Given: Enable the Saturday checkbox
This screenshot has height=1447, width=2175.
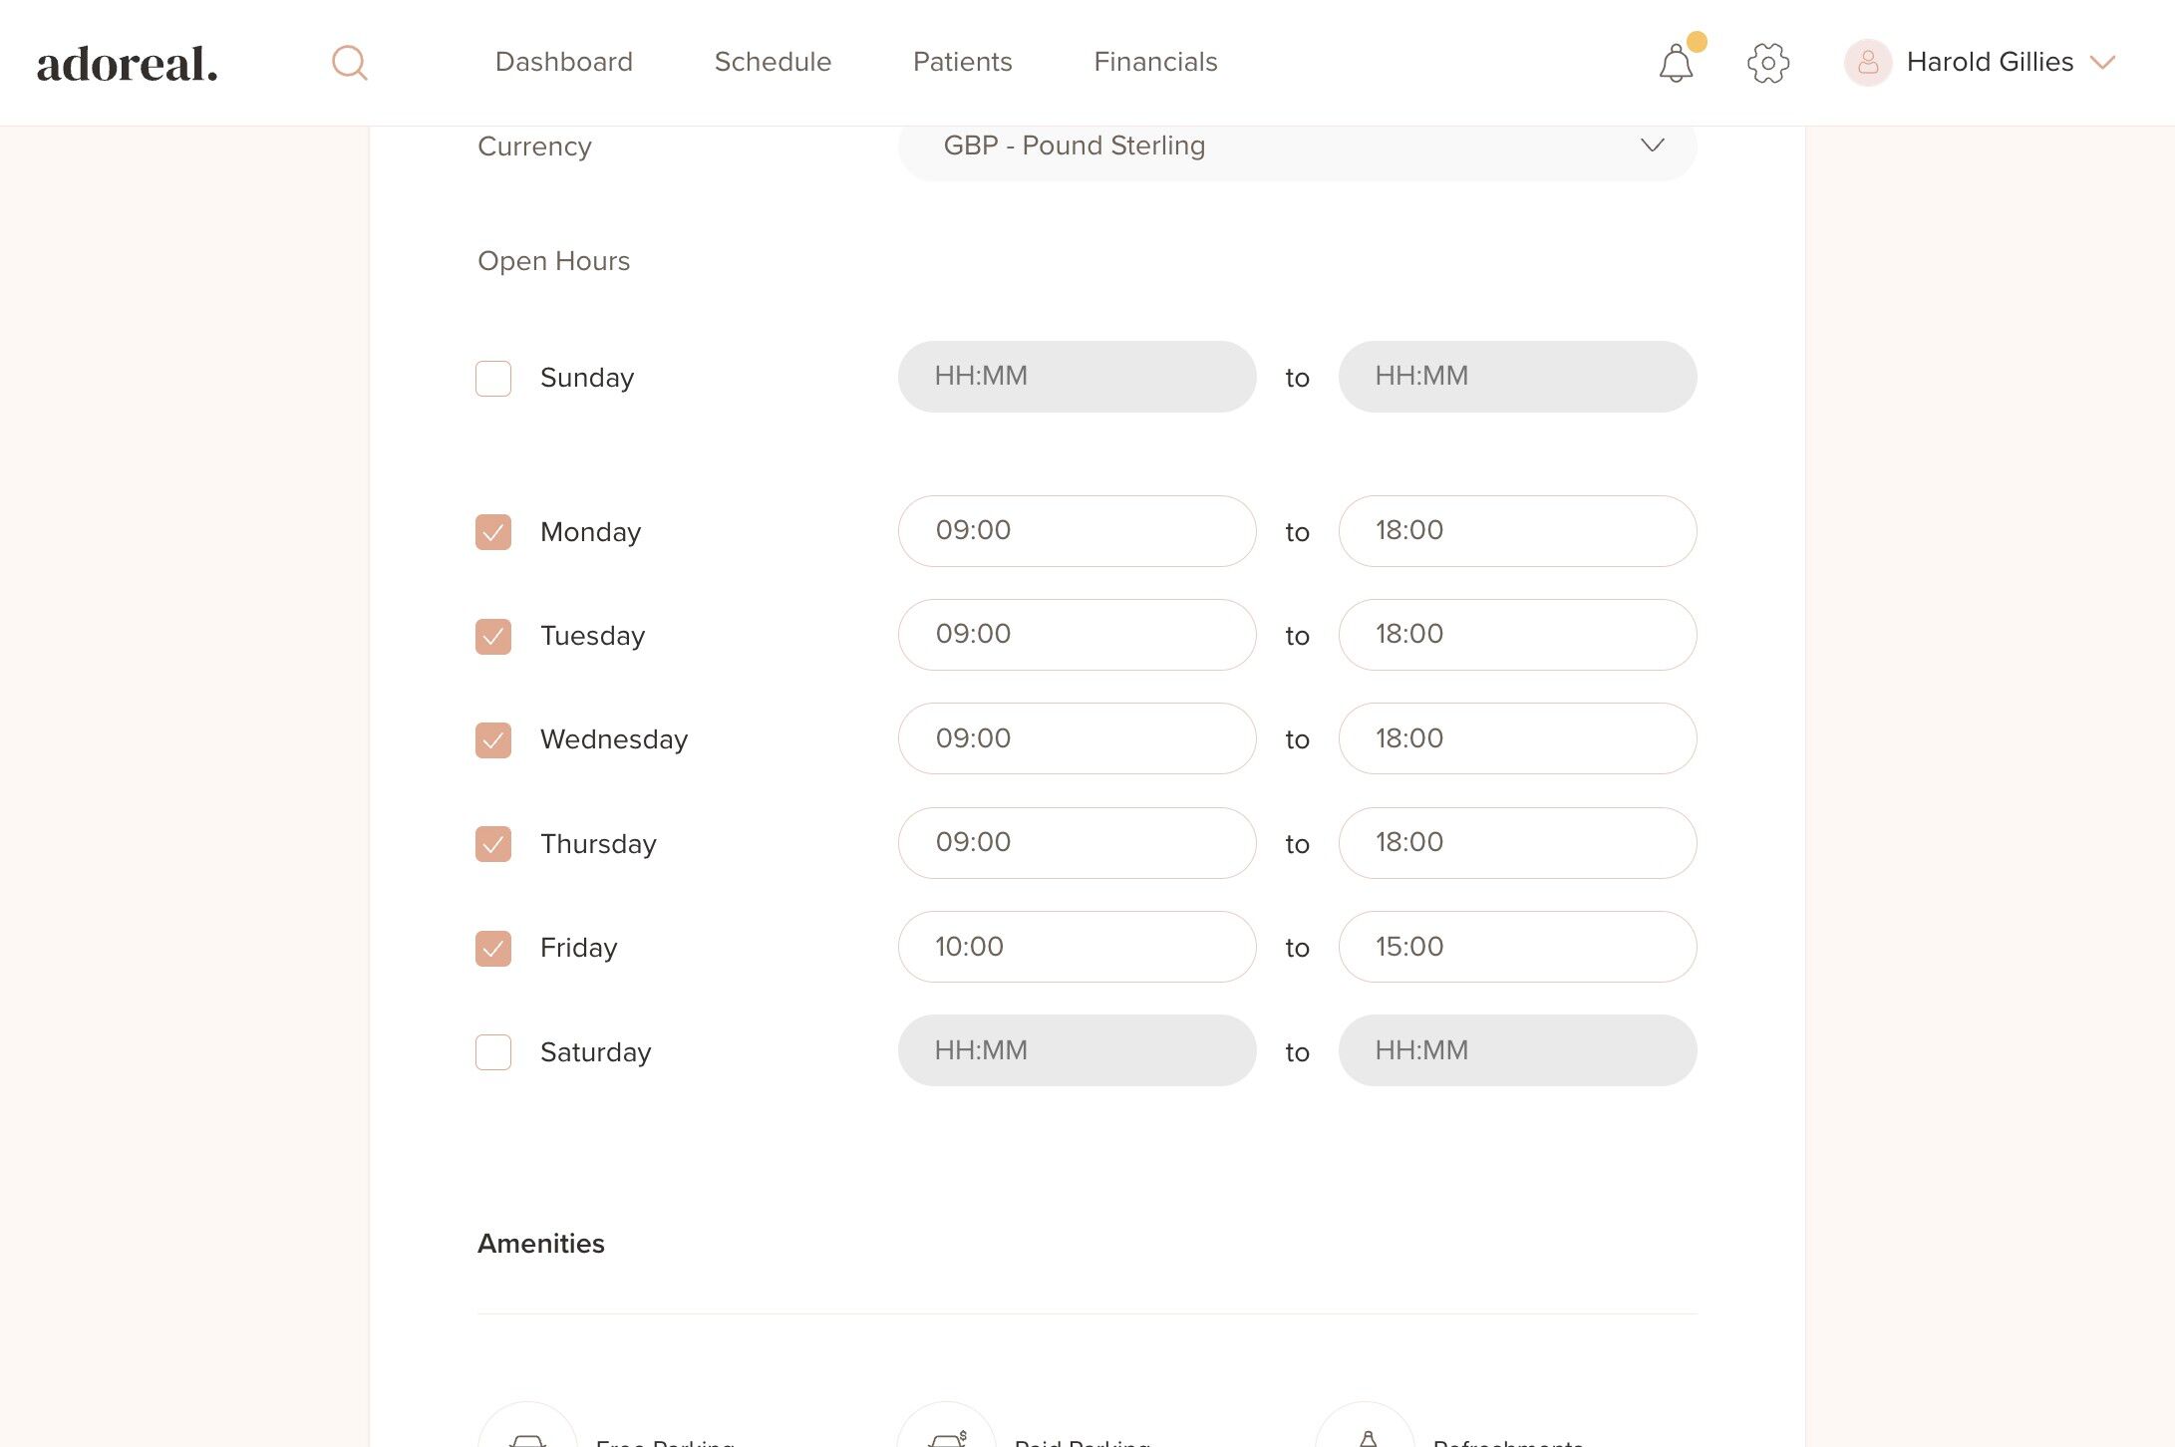Looking at the screenshot, I should point(493,1052).
